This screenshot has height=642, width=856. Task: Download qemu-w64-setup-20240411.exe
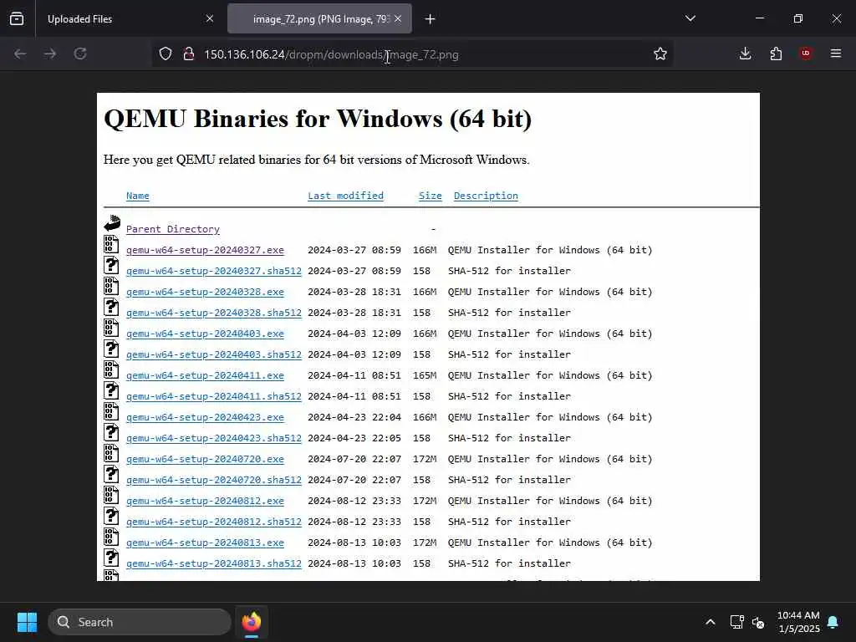click(x=205, y=375)
